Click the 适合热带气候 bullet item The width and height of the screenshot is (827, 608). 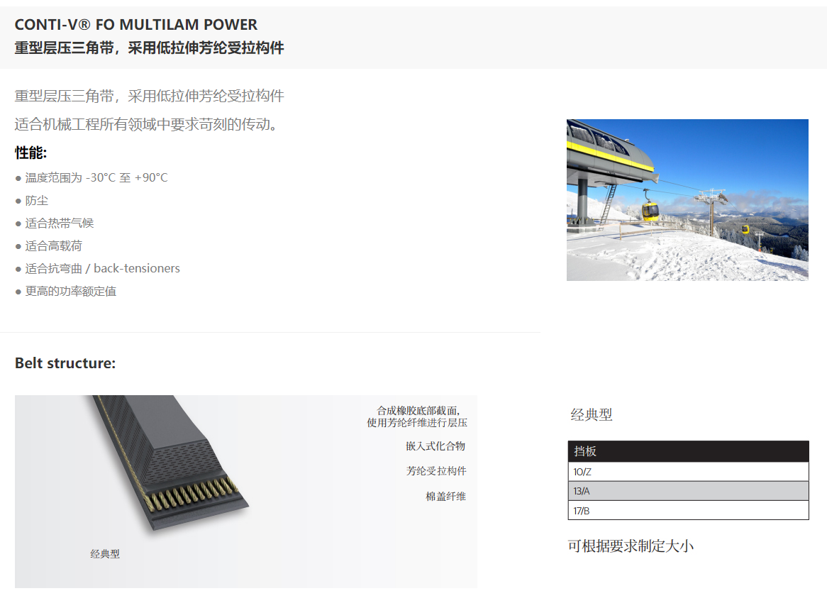(55, 223)
